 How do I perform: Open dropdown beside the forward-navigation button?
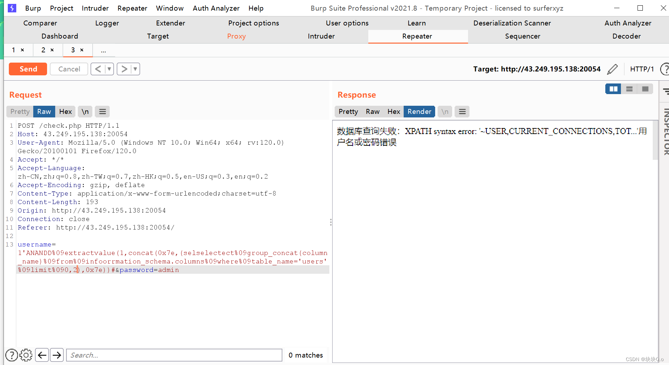[135, 69]
